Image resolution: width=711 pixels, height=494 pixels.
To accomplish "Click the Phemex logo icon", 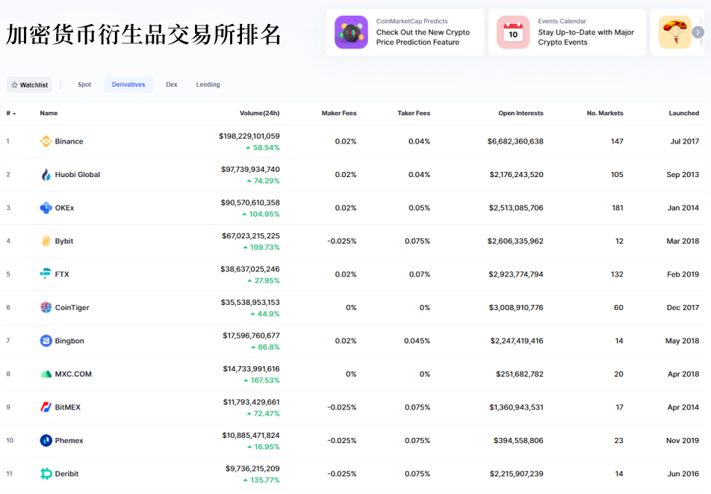I will 46,440.
